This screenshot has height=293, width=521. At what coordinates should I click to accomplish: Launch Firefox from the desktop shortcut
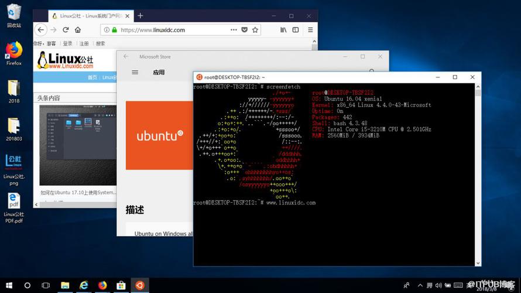coord(13,53)
